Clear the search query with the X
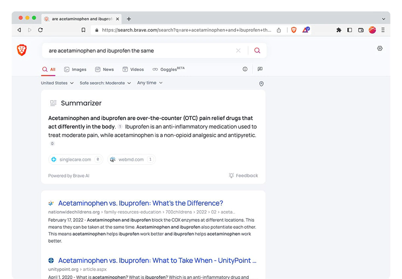 238,51
